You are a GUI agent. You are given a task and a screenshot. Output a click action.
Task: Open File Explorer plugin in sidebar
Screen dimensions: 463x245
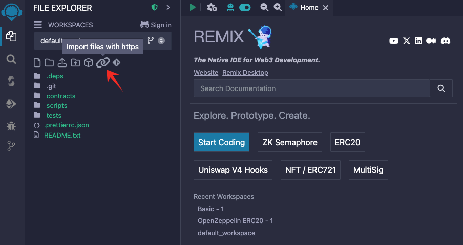click(x=11, y=36)
